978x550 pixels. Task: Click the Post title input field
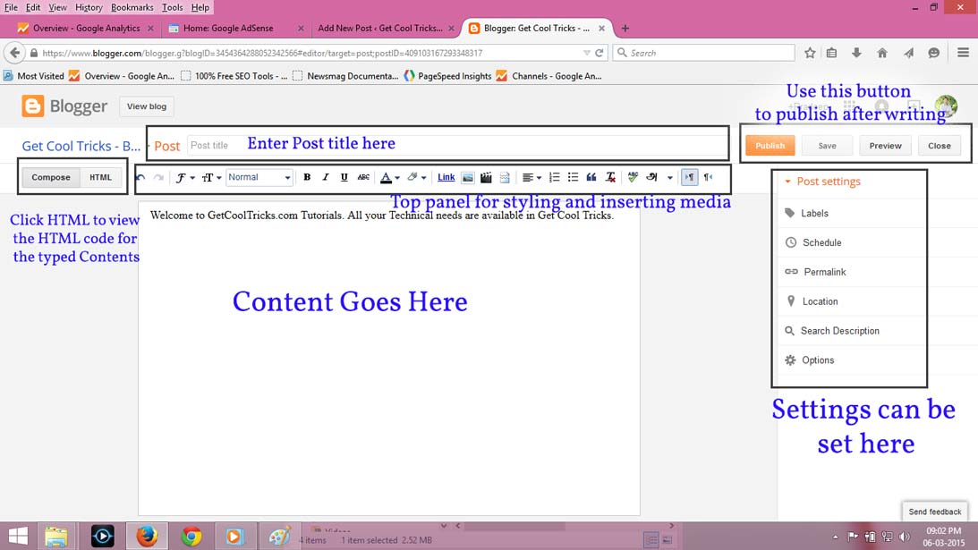click(456, 145)
